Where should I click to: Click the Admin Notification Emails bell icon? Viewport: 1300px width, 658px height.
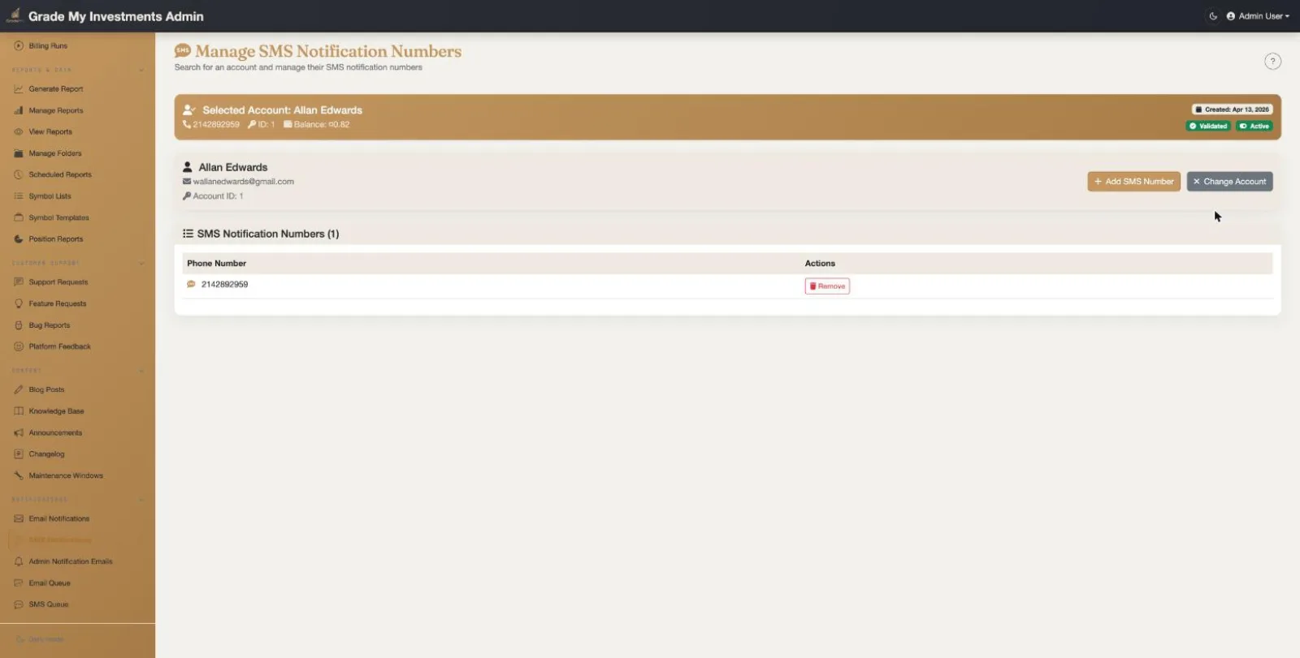click(x=19, y=561)
